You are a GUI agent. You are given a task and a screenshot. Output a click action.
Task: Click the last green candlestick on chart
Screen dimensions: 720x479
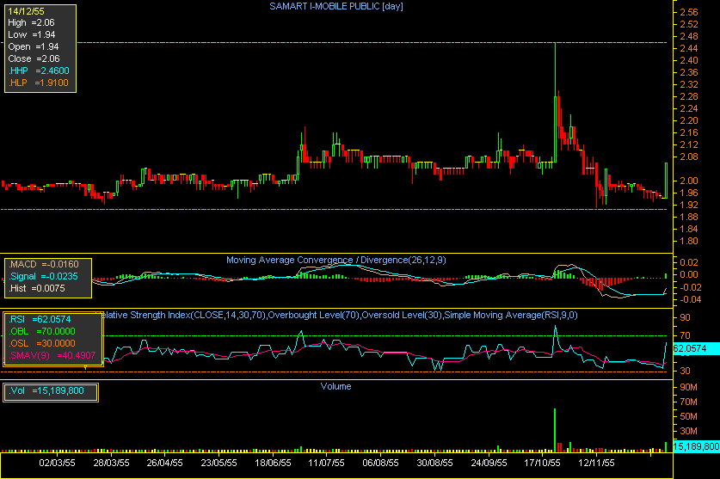coord(667,180)
